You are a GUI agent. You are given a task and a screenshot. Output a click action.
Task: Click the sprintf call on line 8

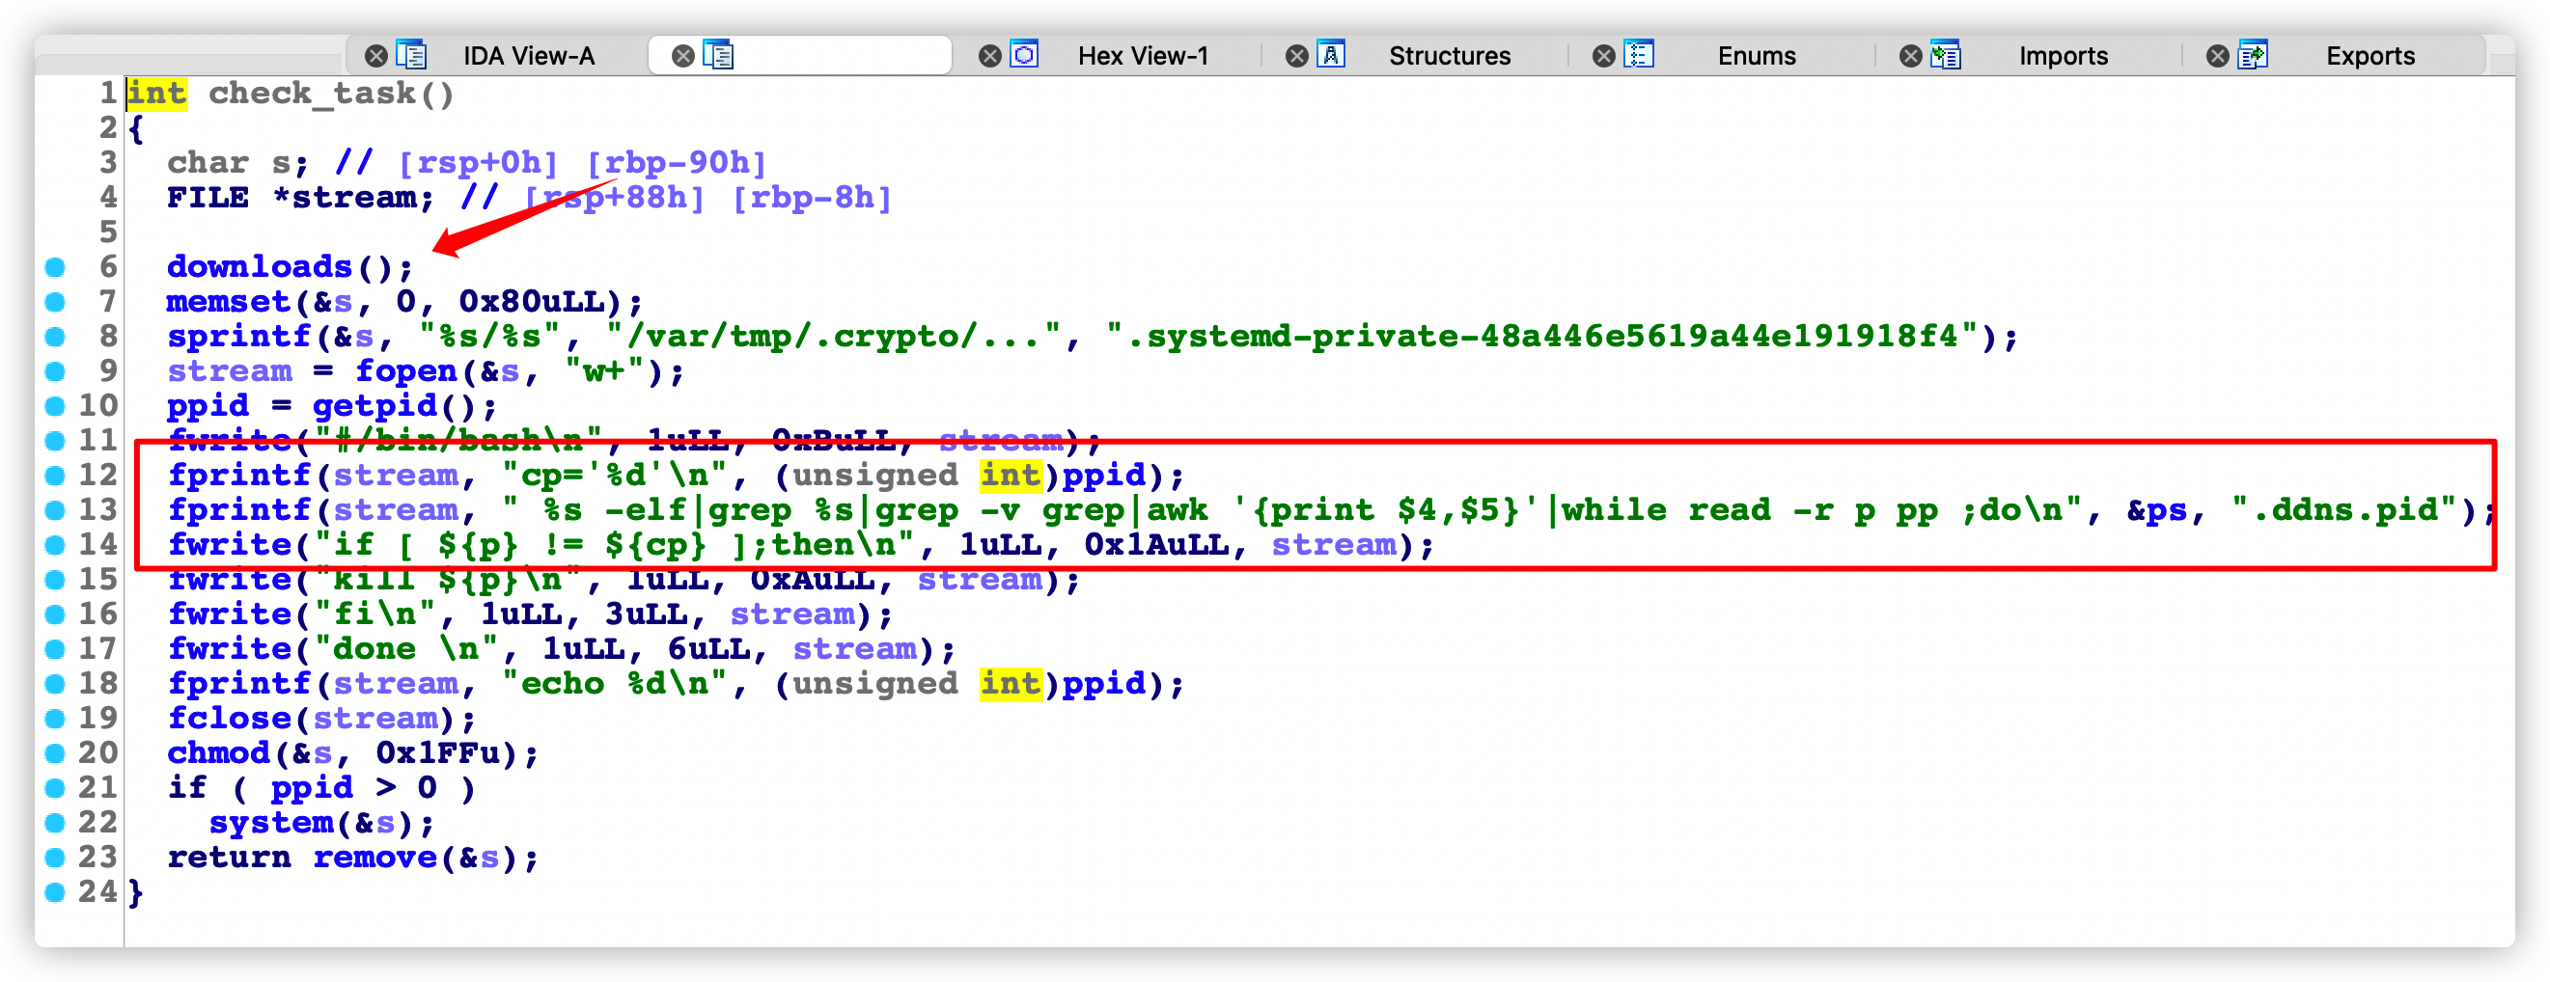tap(238, 337)
